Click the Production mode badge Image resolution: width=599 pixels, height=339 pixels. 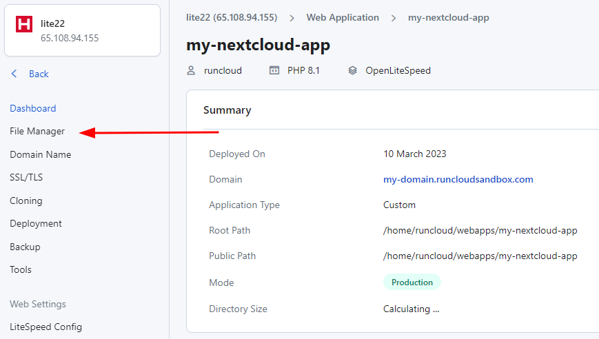(412, 282)
